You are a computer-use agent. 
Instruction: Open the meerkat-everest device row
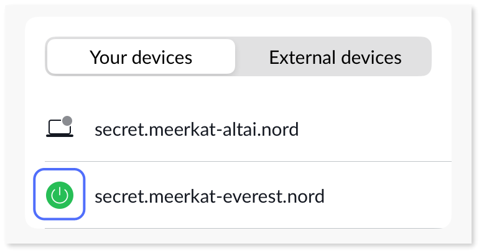click(x=249, y=197)
